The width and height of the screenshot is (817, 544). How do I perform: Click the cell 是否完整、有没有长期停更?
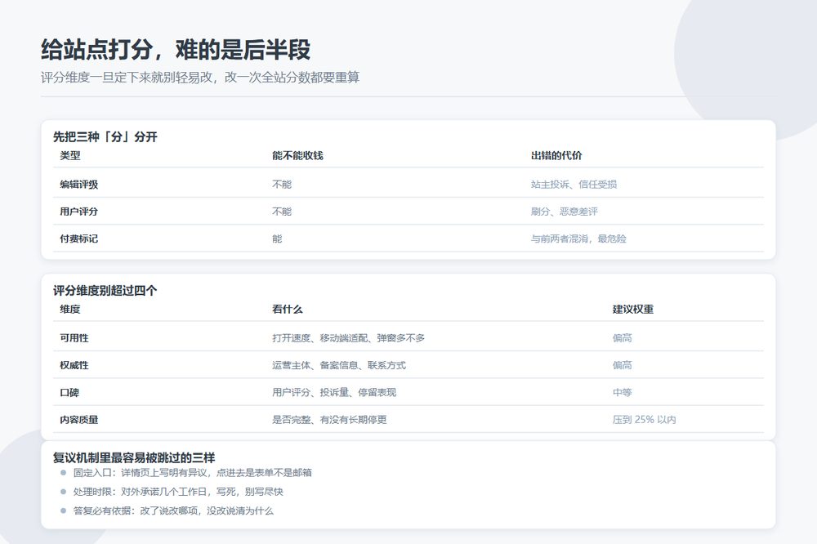pos(329,419)
